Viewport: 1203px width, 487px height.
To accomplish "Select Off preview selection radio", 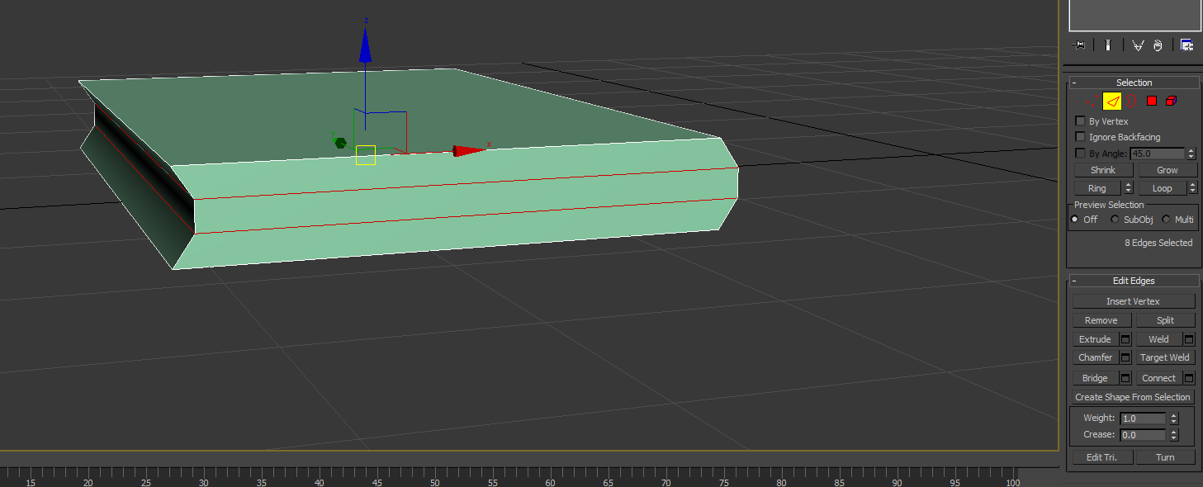I will (1075, 220).
